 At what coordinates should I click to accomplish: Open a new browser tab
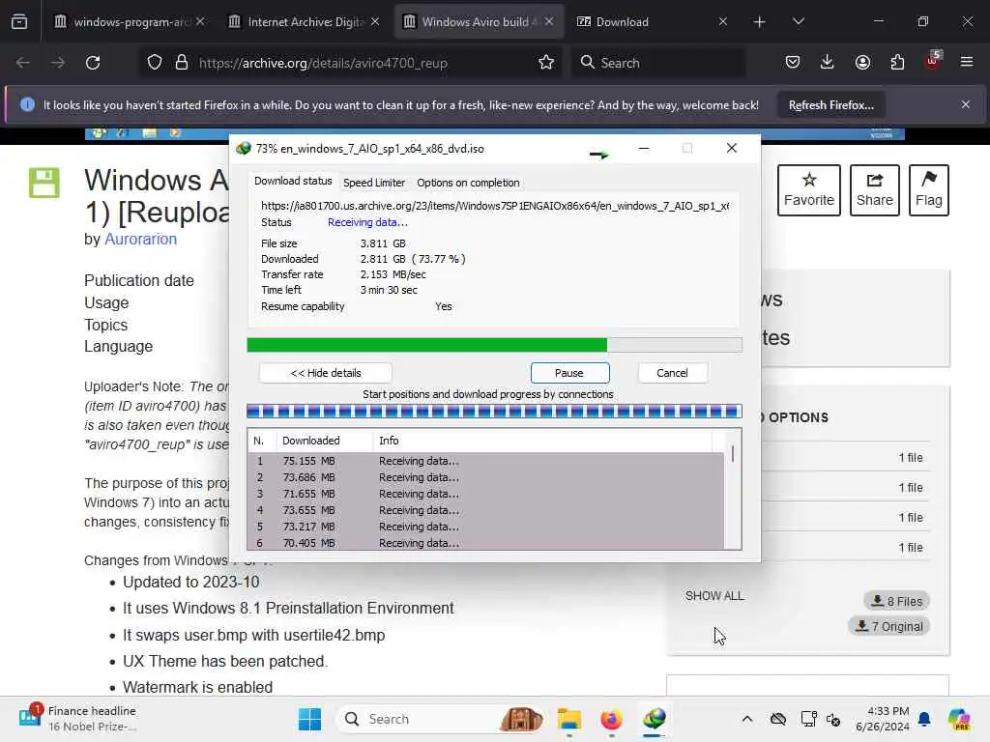(760, 22)
